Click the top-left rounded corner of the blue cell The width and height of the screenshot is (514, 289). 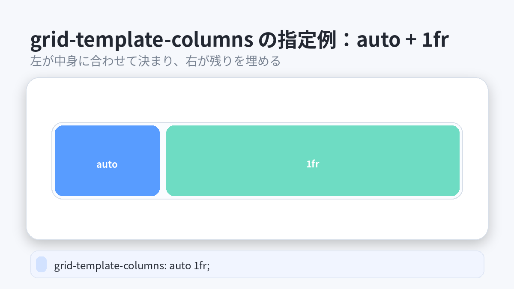tap(58, 129)
